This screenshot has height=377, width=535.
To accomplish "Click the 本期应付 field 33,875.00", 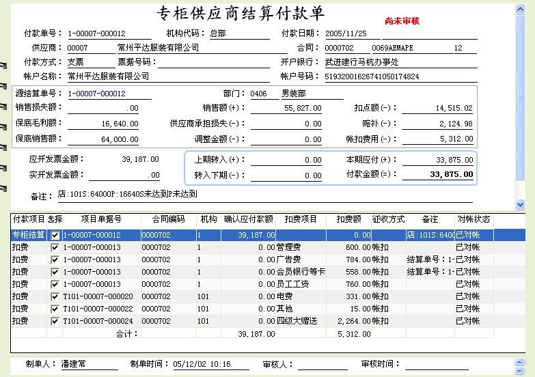I will [x=437, y=160].
